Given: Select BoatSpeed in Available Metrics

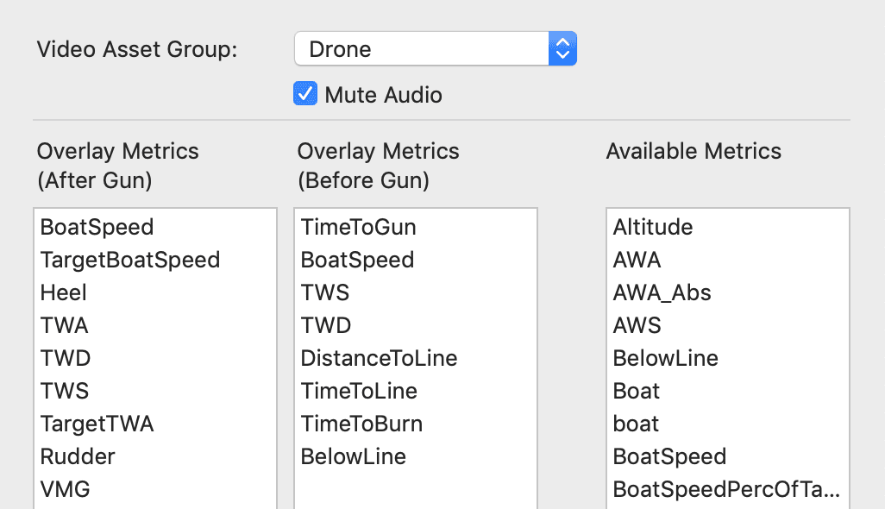Looking at the screenshot, I should [x=728, y=456].
